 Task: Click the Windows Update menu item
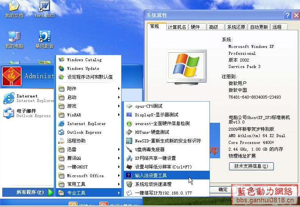click(x=83, y=68)
